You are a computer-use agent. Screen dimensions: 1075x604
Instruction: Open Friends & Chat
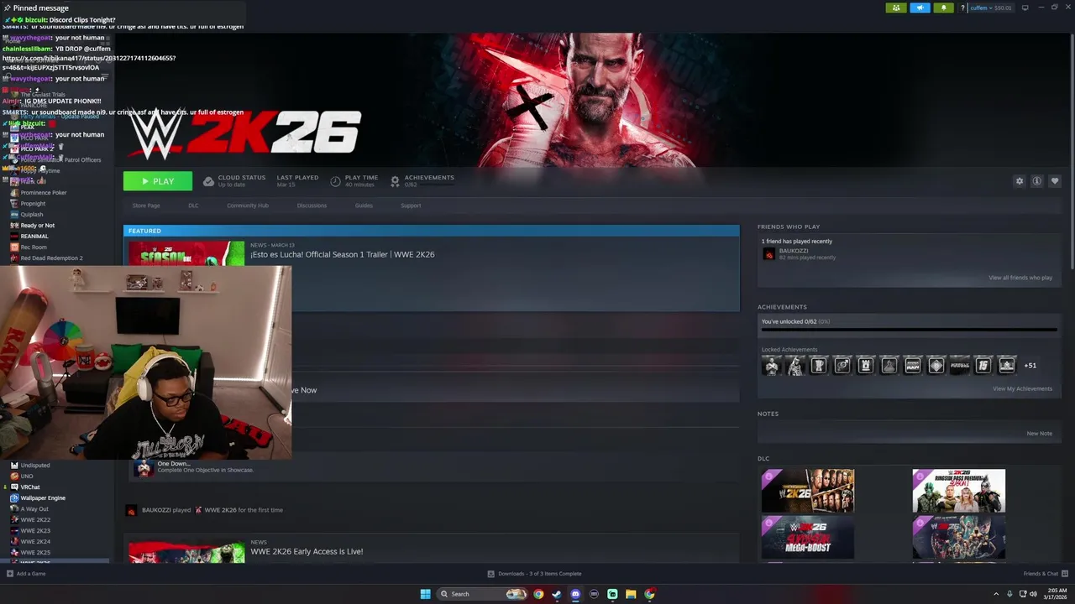pos(1046,574)
